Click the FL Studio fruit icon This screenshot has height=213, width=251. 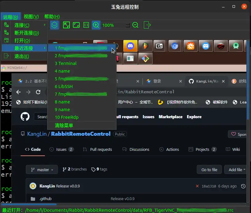[145, 46]
